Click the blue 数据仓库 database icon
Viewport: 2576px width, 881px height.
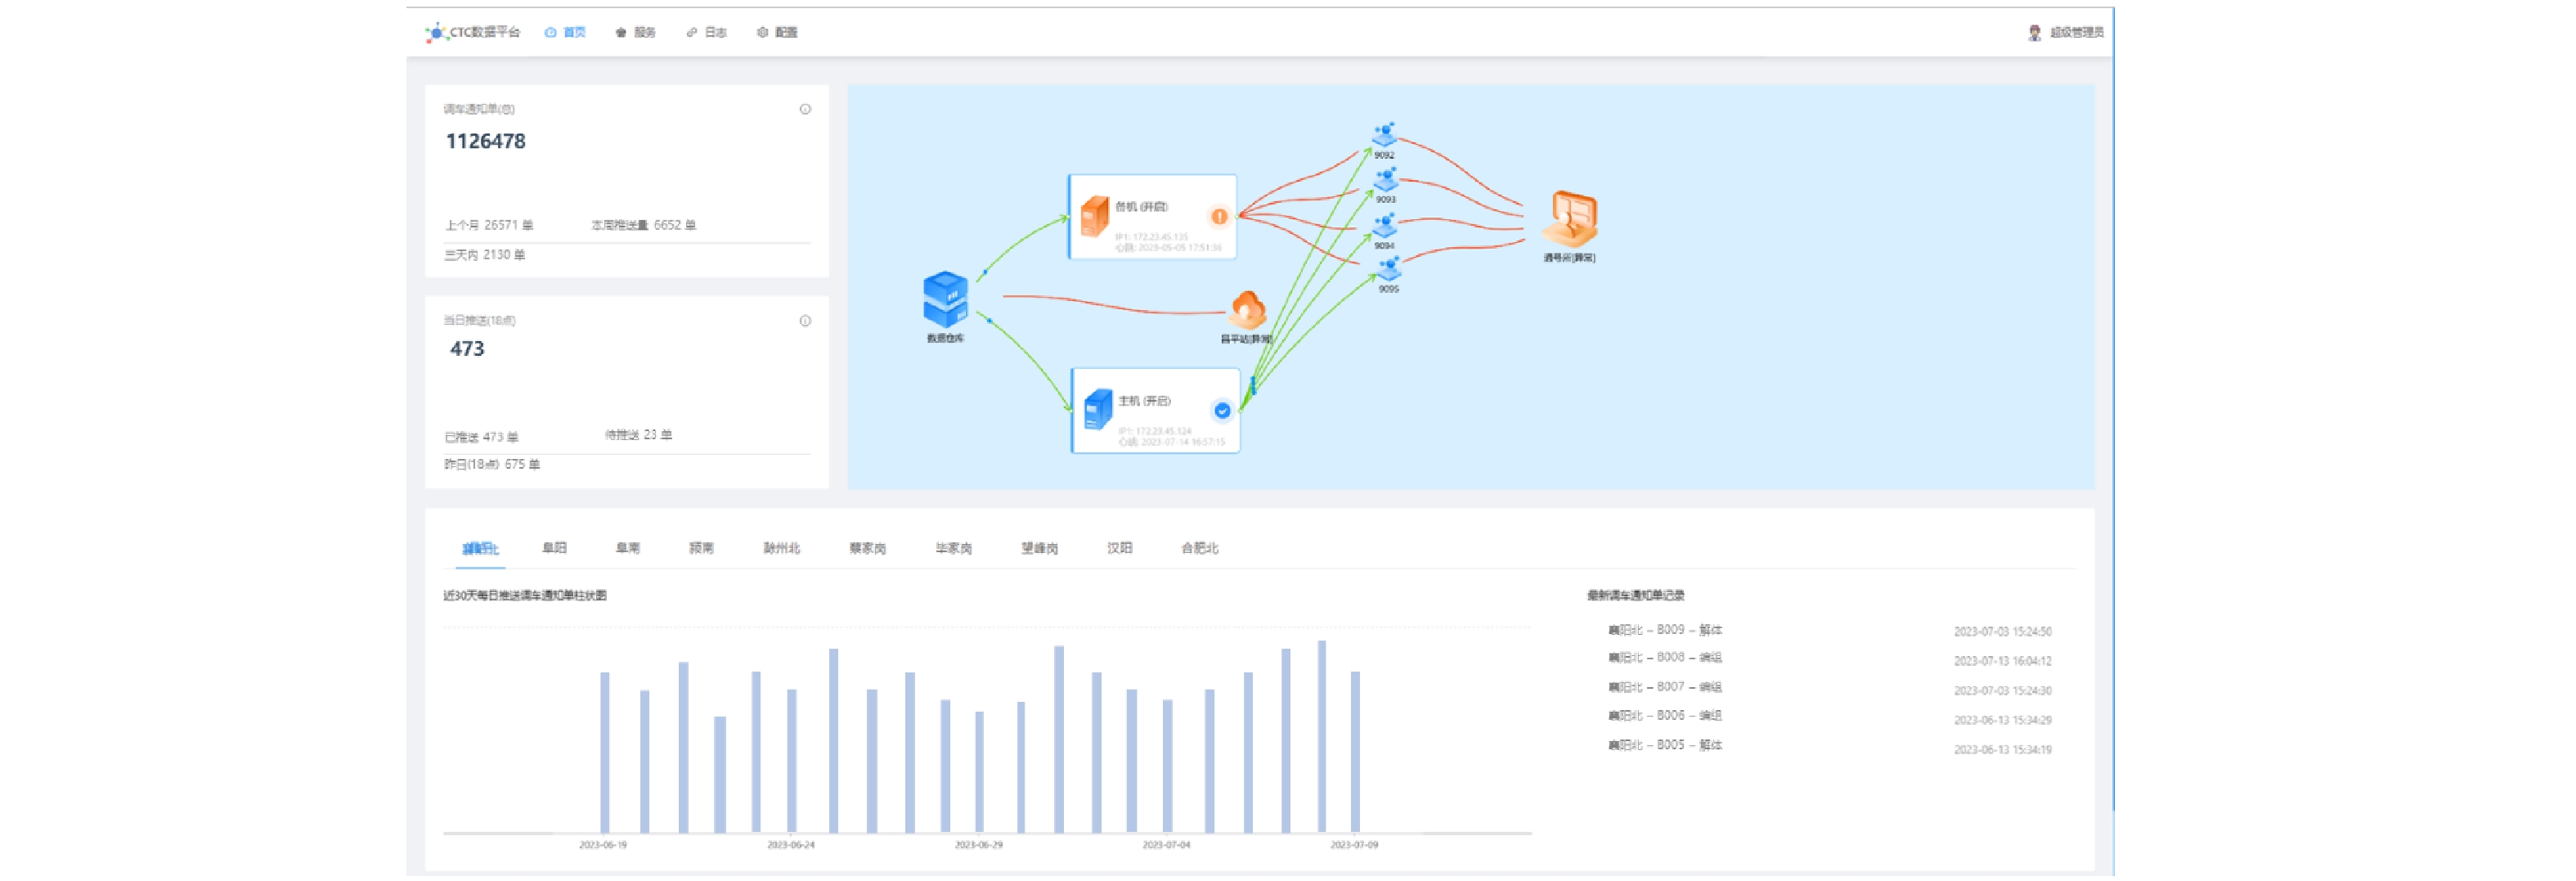(x=944, y=299)
